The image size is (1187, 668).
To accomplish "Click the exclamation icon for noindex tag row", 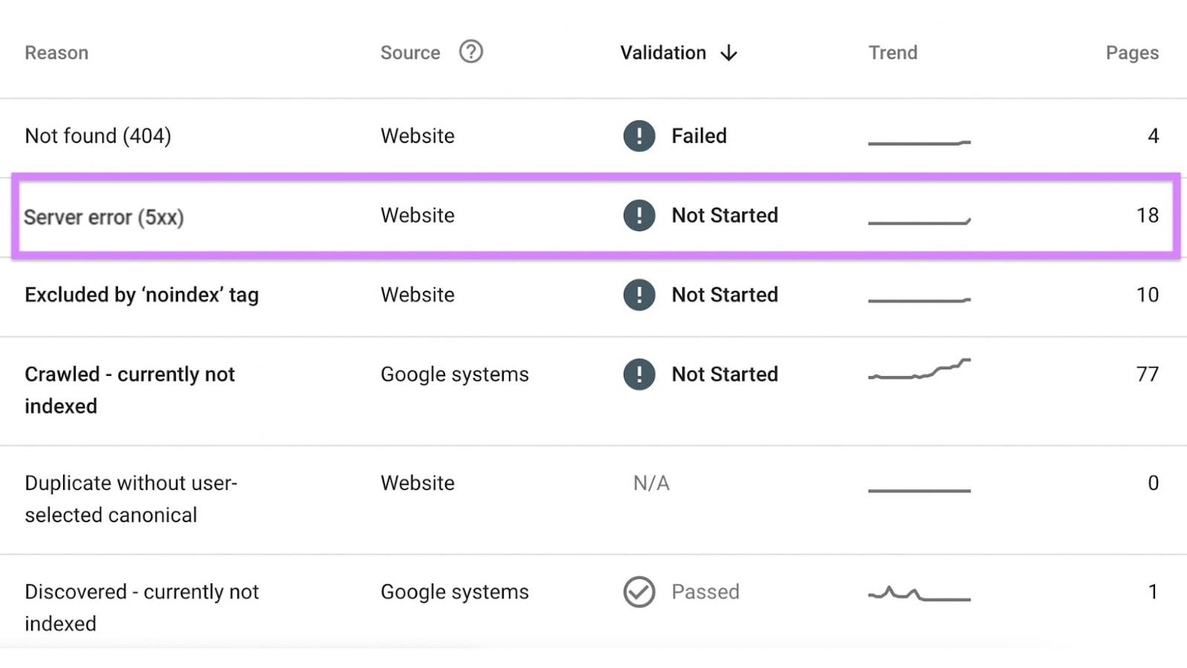I will [639, 294].
